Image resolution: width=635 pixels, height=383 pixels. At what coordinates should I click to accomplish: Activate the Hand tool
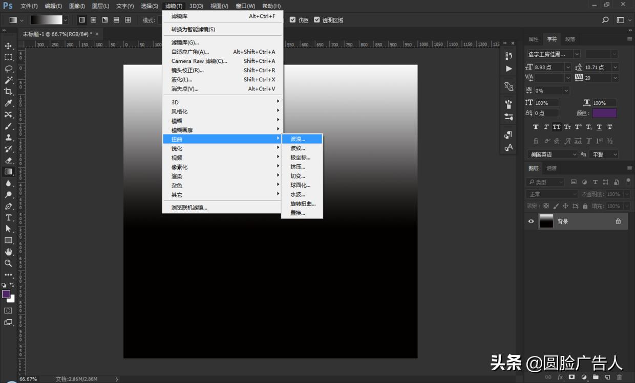pyautogui.click(x=8, y=252)
